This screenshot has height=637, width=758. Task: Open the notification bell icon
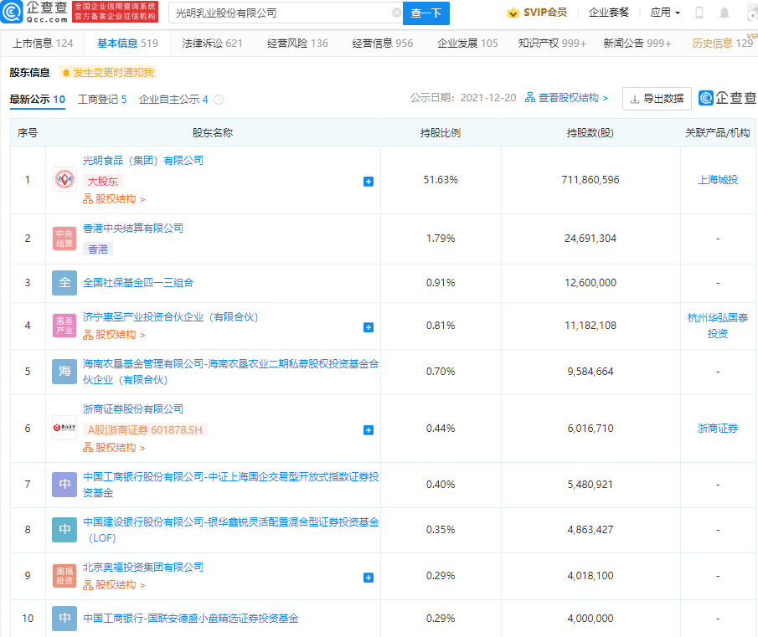point(724,12)
